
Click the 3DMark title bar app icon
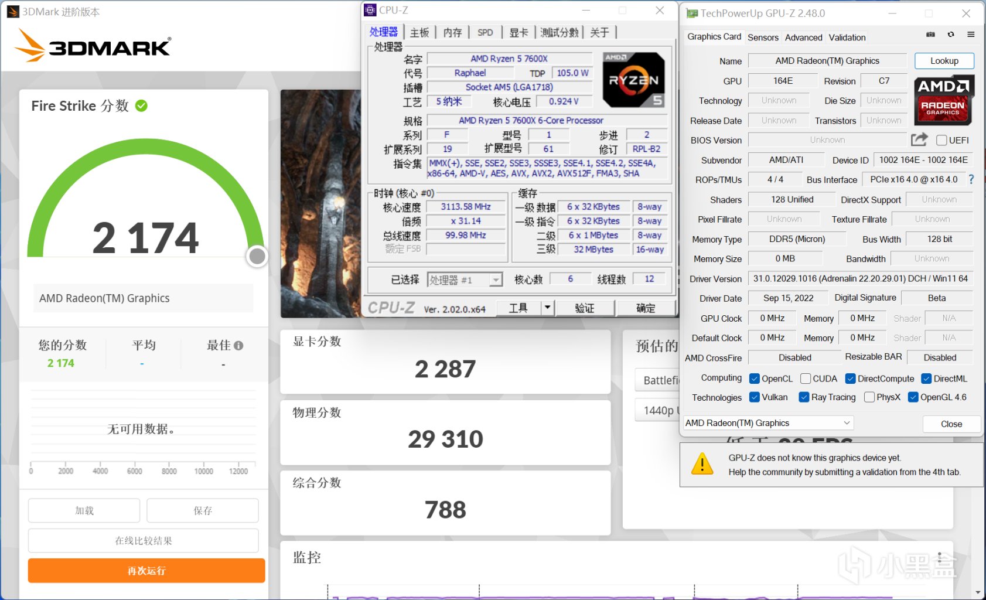point(13,12)
